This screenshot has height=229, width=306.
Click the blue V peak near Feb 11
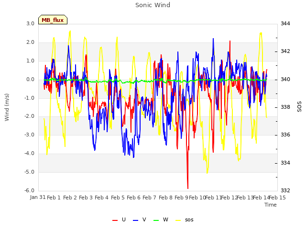[213, 39]
